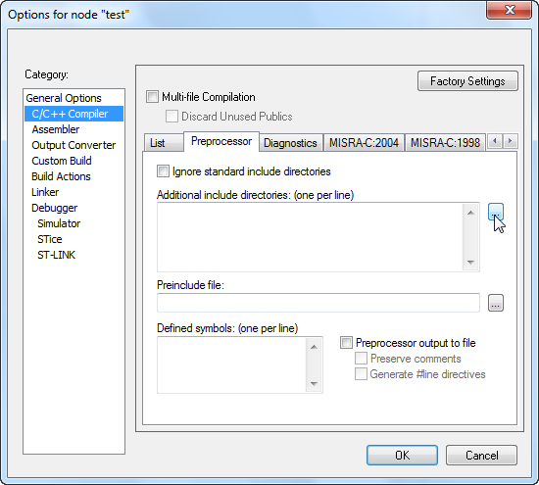This screenshot has height=485, width=539.
Task: Open the MISRA-C:2004 tab
Action: pyautogui.click(x=364, y=143)
